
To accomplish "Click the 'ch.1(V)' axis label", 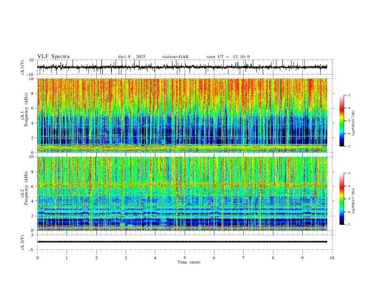I will (x=23, y=67).
